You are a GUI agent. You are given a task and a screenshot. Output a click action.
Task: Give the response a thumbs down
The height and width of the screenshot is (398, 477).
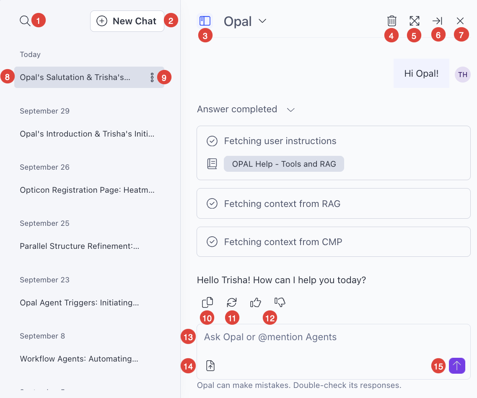280,302
